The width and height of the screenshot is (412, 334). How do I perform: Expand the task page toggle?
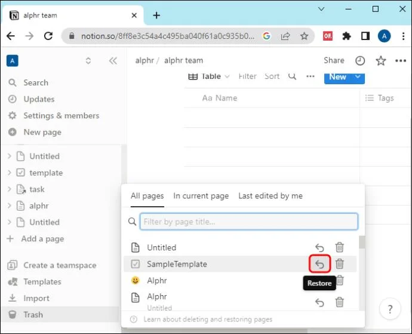pyautogui.click(x=10, y=189)
